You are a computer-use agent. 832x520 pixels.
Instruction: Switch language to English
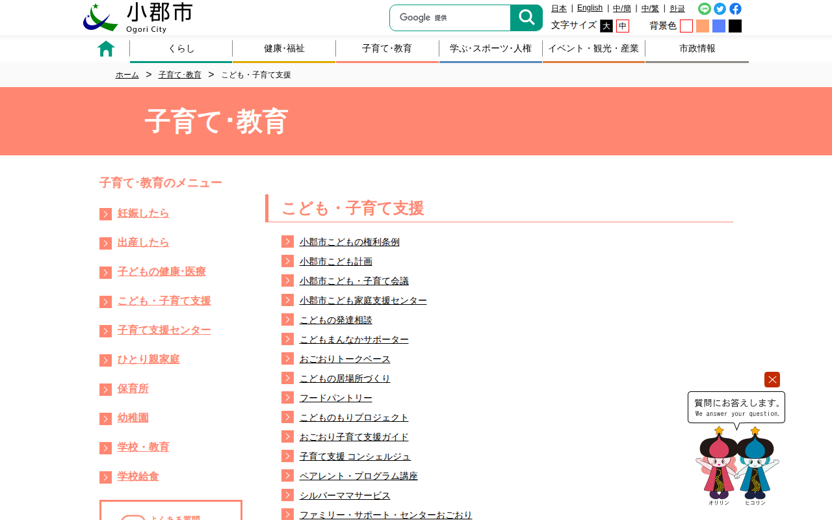tap(590, 8)
